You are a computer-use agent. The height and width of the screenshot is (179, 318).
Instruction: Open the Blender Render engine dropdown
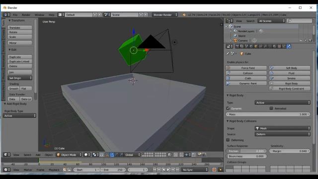165,14
